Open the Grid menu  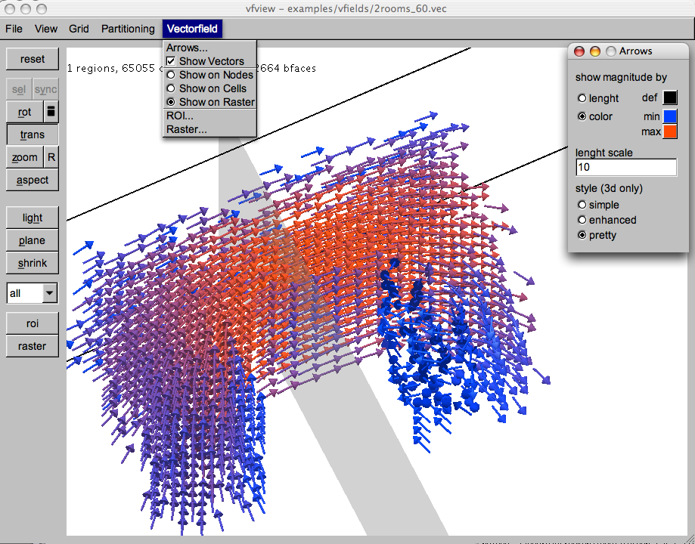[x=79, y=29]
